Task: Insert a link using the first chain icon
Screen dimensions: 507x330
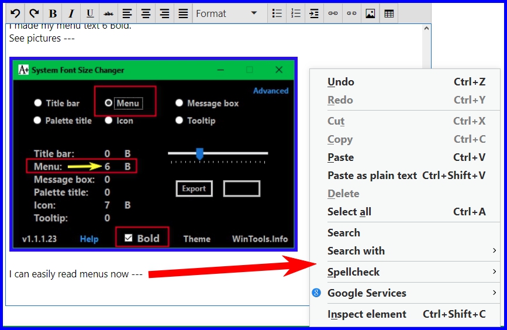Action: tap(333, 13)
